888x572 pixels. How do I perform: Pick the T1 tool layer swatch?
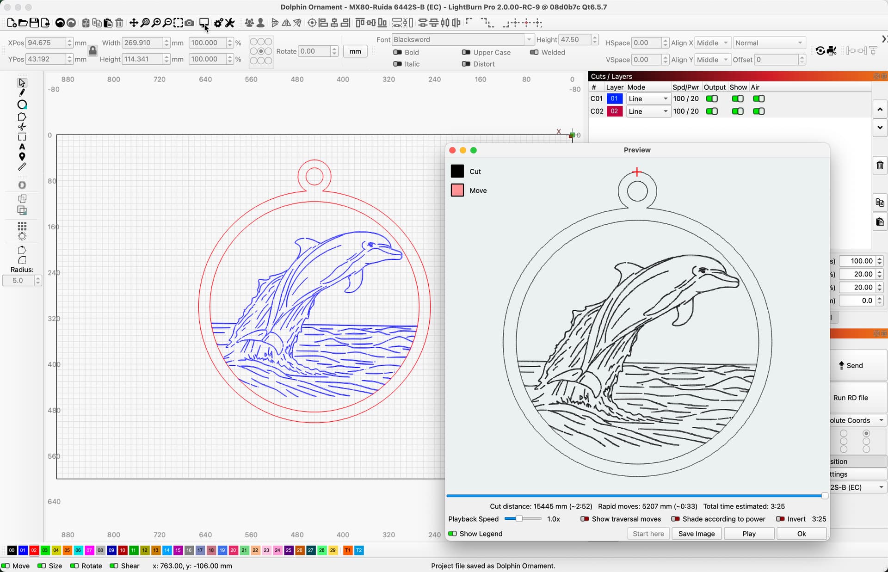pos(347,550)
